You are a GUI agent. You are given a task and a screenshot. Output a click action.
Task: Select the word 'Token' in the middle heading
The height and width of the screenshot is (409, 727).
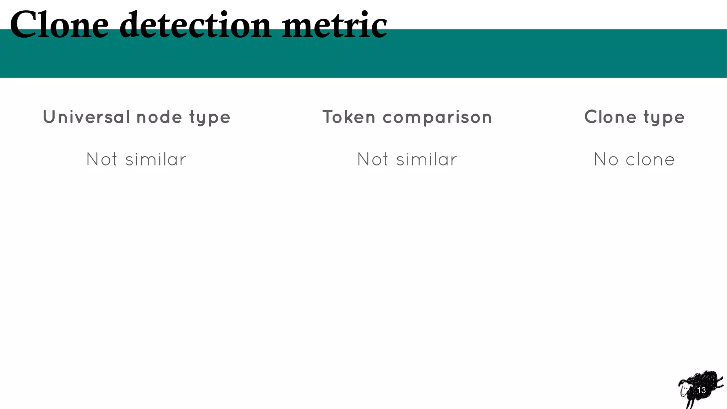click(x=349, y=117)
